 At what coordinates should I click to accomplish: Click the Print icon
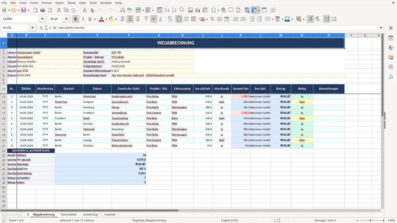click(43, 10)
